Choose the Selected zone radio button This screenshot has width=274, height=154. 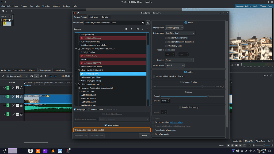point(89,109)
